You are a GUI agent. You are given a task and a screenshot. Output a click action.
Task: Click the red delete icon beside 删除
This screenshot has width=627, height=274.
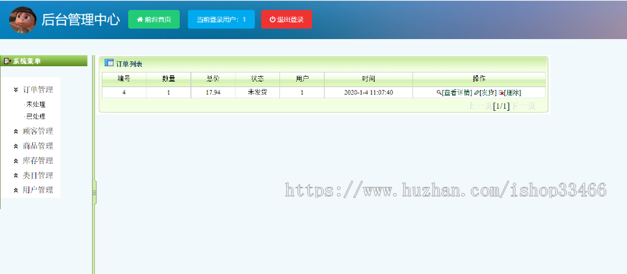pos(501,93)
